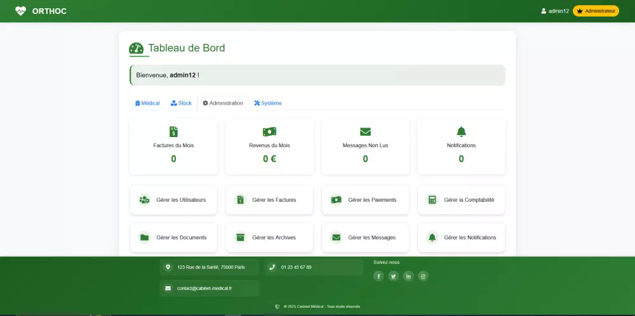Click the Messages Non Lus label
This screenshot has width=635, height=316.
(x=365, y=145)
